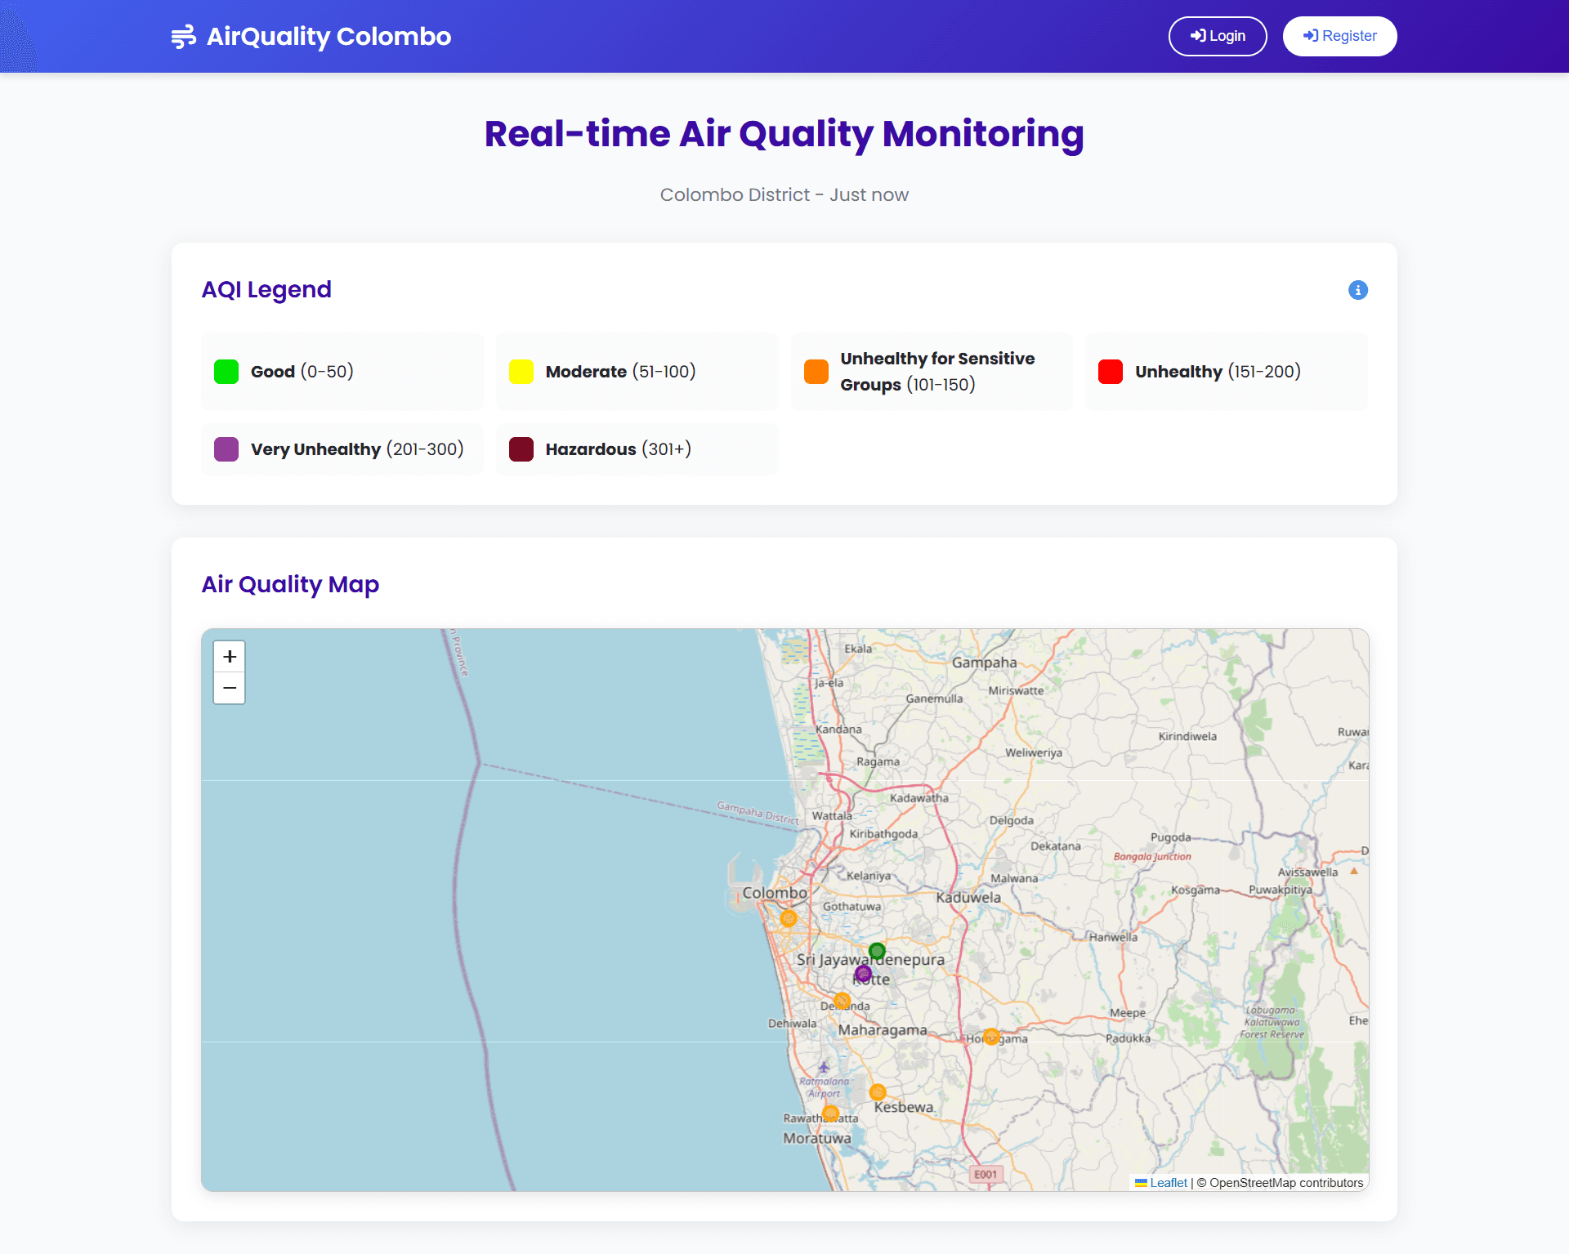Click the yellow Moderate color swatch

(x=521, y=372)
